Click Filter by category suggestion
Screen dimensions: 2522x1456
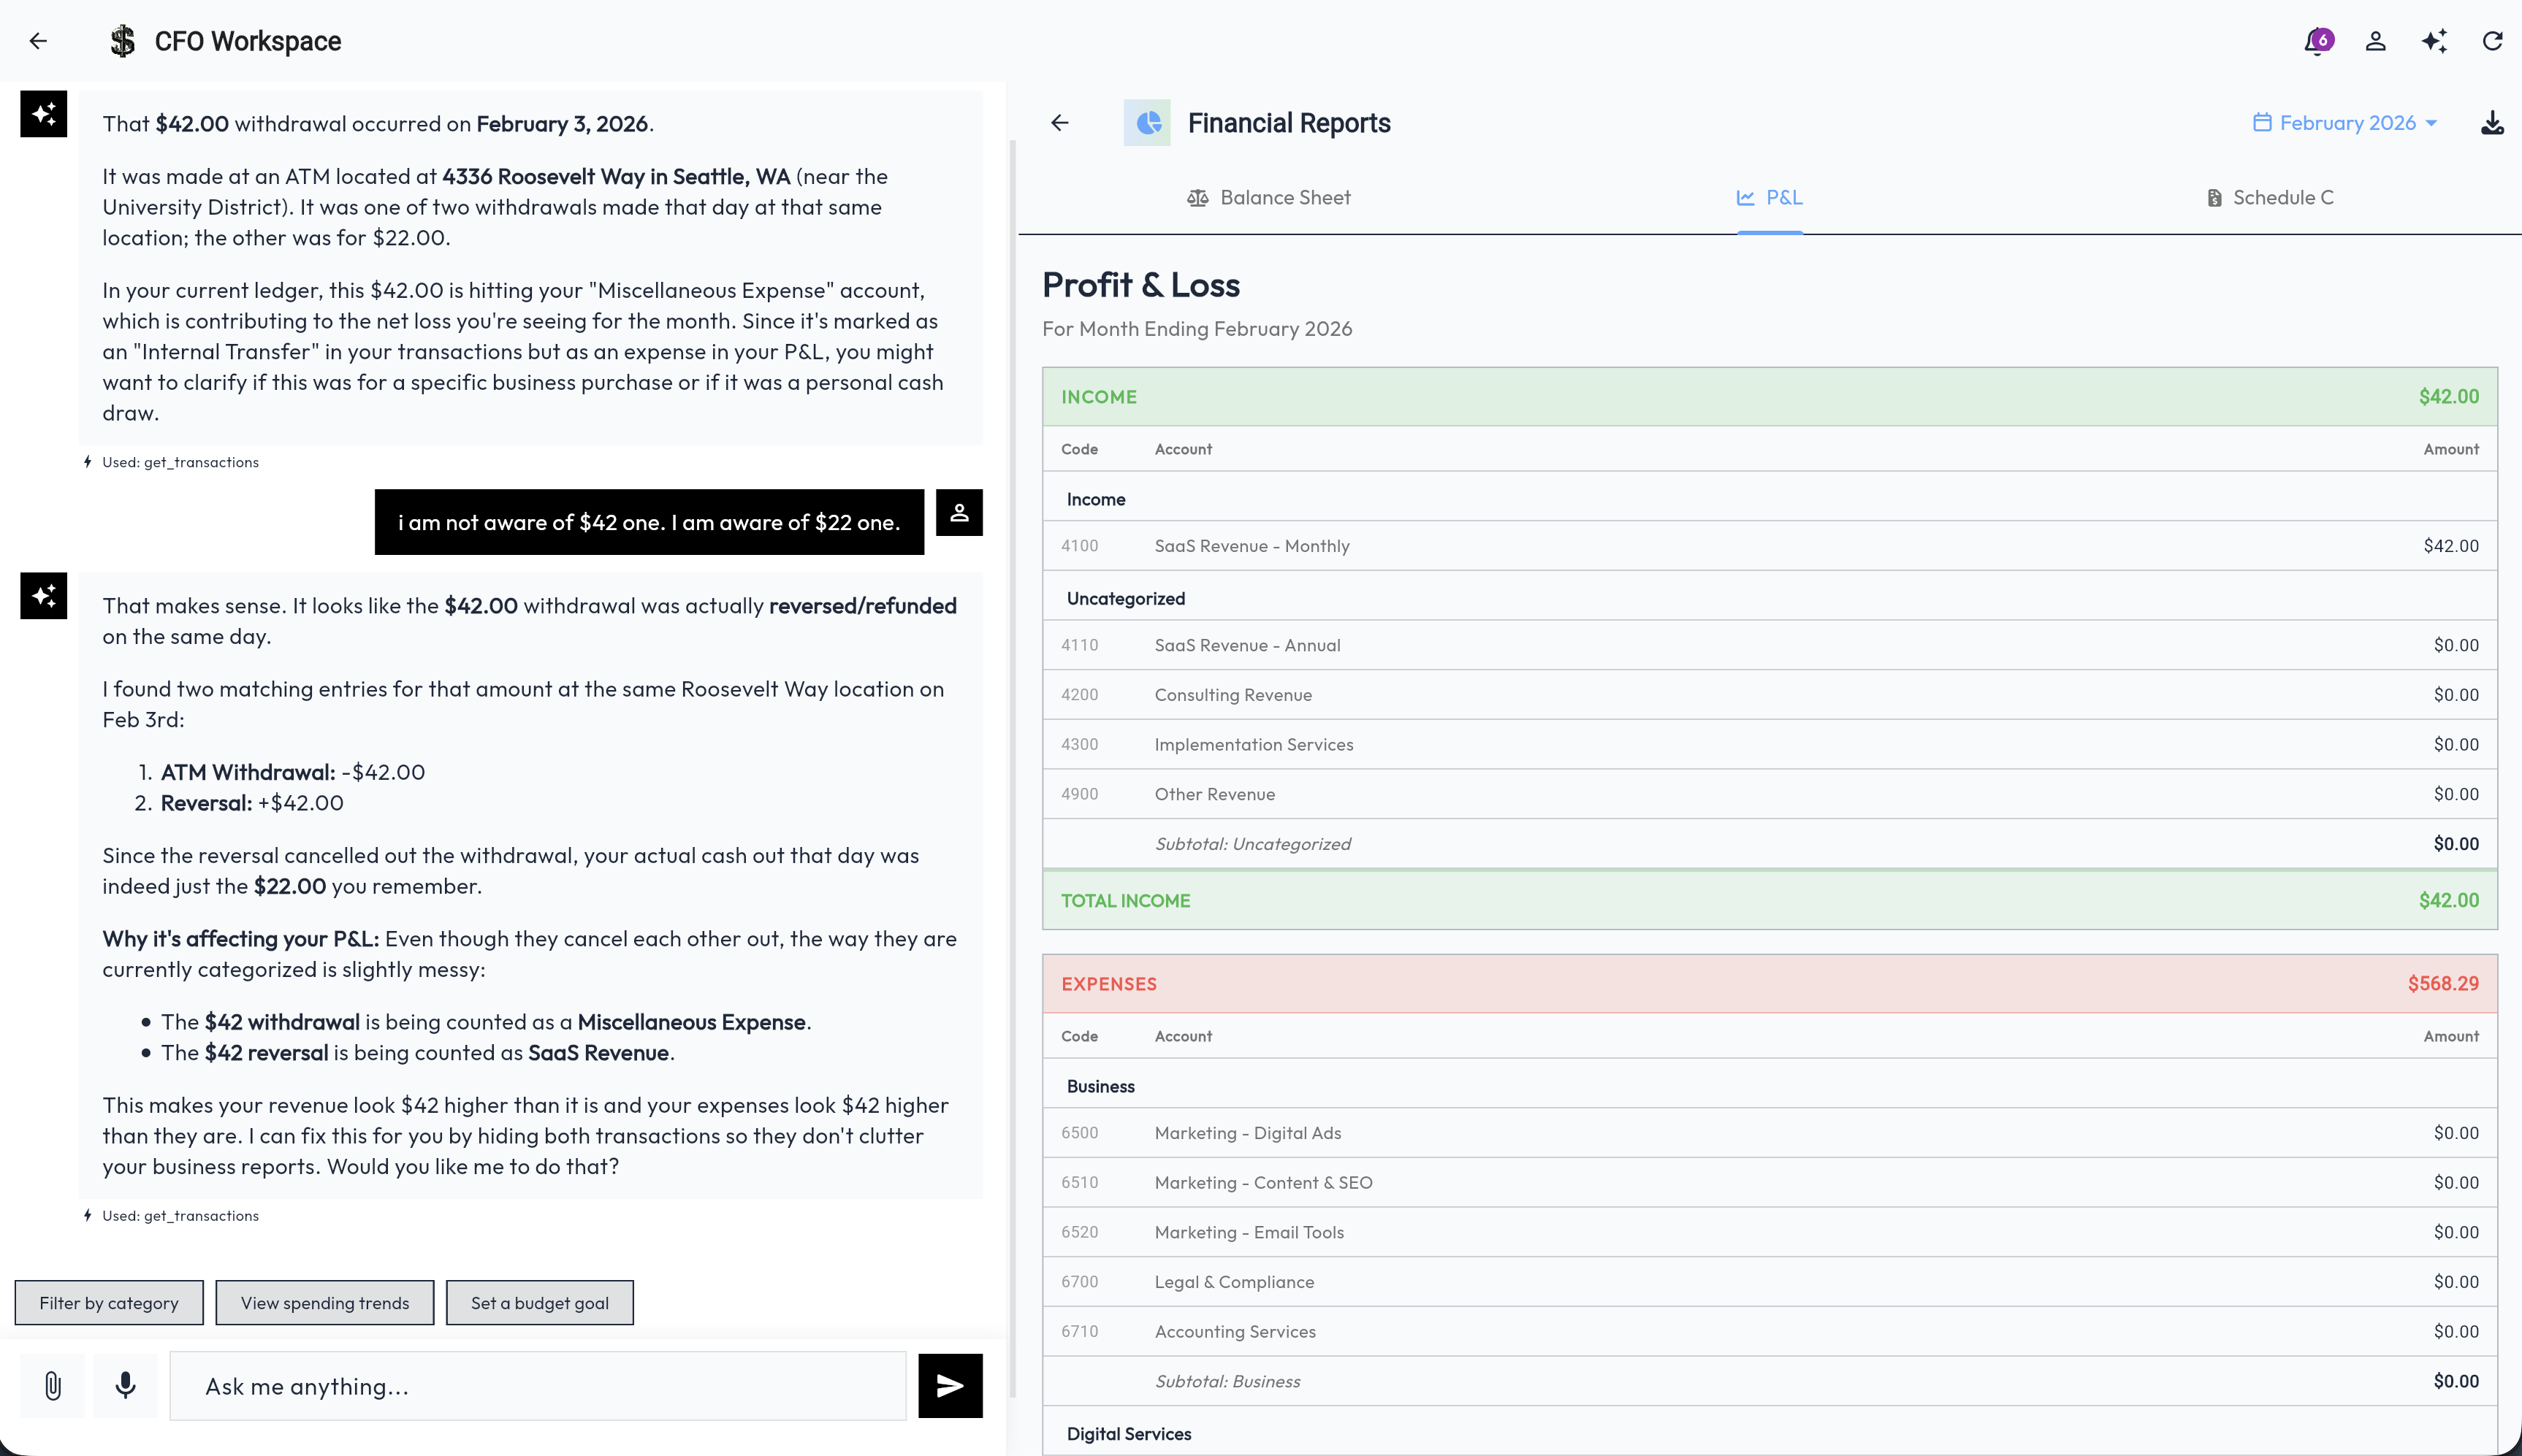[109, 1303]
